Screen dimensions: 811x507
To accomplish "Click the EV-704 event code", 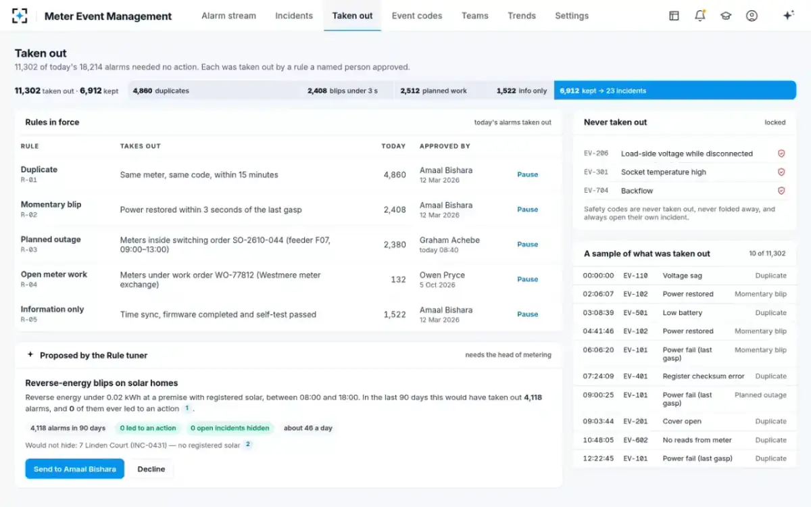I will [596, 191].
